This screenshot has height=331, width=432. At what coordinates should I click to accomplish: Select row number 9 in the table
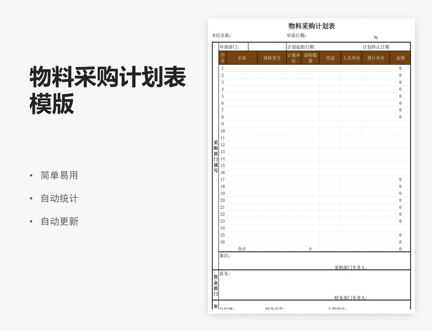point(222,124)
